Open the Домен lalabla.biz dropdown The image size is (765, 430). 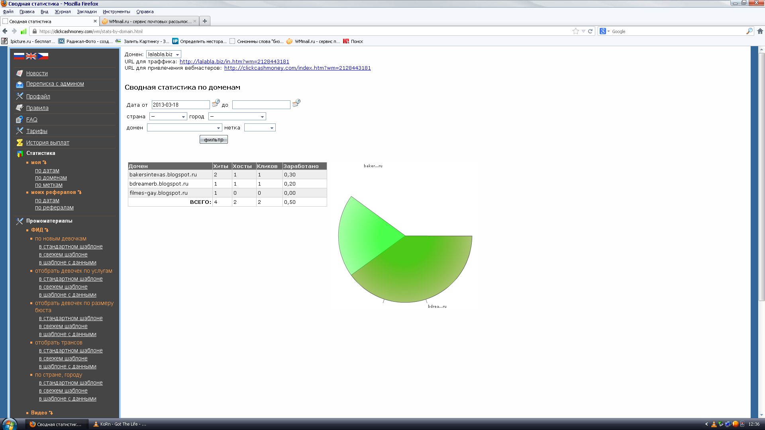pyautogui.click(x=163, y=54)
